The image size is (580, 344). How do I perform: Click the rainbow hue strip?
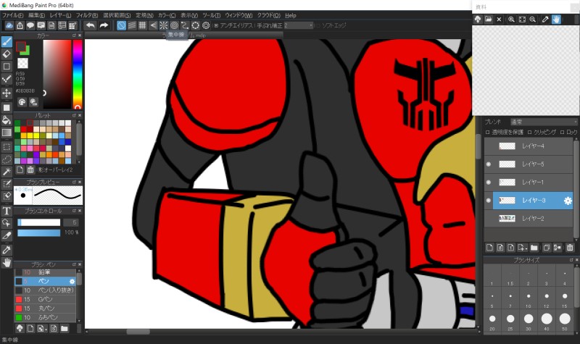(x=78, y=75)
